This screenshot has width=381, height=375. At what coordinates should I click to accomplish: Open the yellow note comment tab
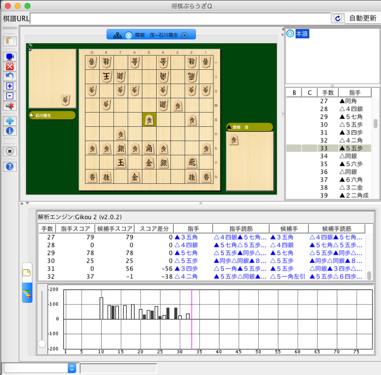coord(26,272)
